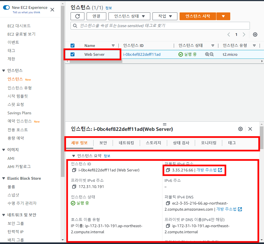
Task: Copy private IPv4 address 172.31.10.191
Action: coord(74,187)
